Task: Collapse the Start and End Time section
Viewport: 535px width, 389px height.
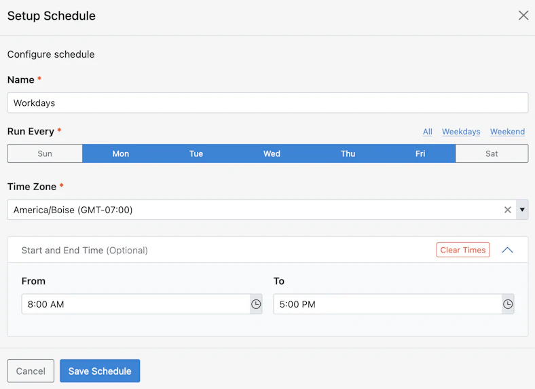Action: pyautogui.click(x=507, y=250)
